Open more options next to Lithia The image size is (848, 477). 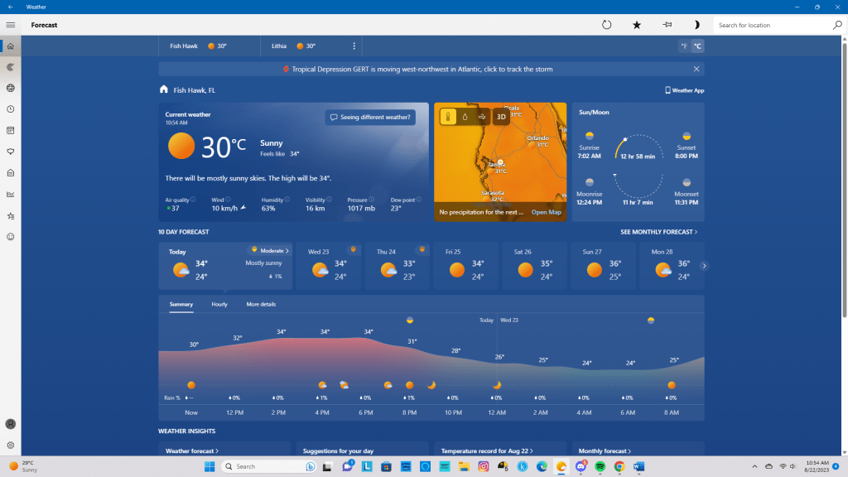point(354,46)
